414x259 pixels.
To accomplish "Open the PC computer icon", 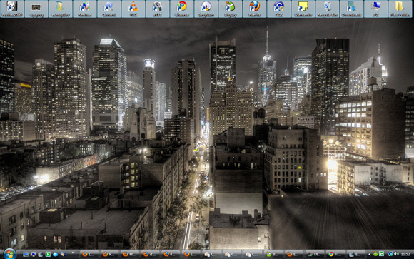I will pos(375,9).
